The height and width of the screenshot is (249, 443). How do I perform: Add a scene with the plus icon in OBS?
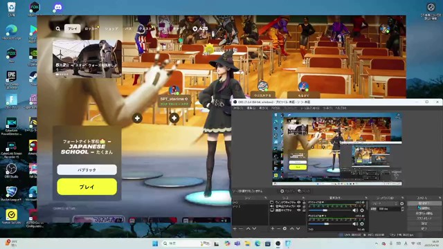pyautogui.click(x=235, y=228)
